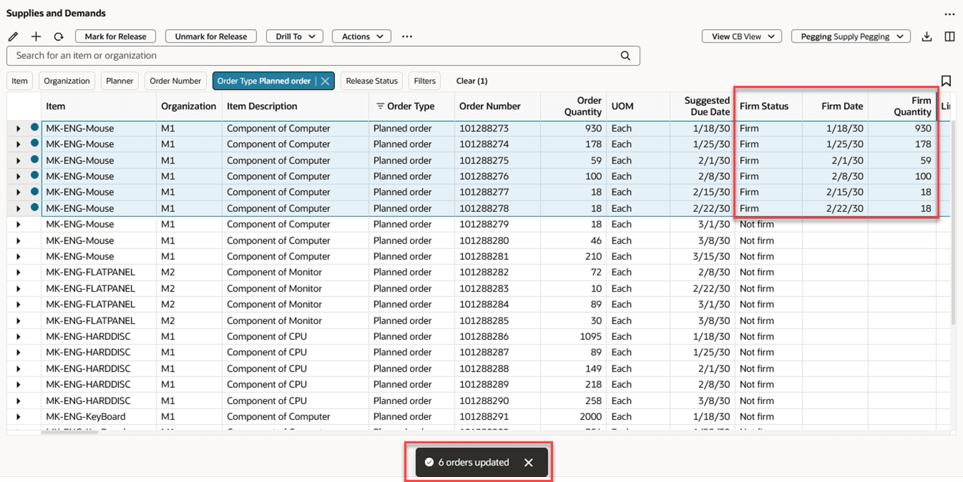
Task: Click Mark for Release button
Action: coord(115,37)
